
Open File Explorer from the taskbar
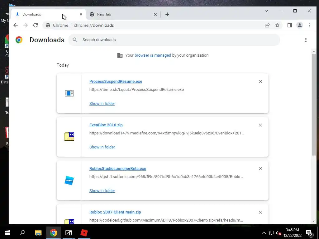pos(38,233)
